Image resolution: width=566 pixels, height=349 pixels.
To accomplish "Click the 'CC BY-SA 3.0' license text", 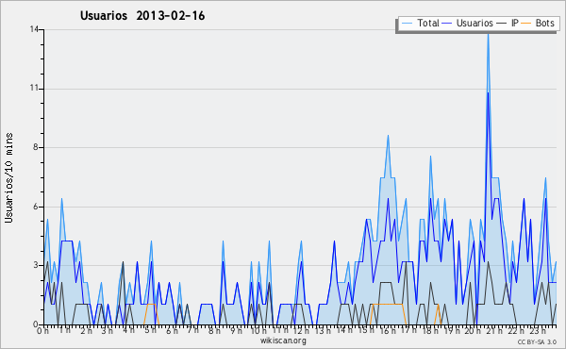I will tap(537, 342).
